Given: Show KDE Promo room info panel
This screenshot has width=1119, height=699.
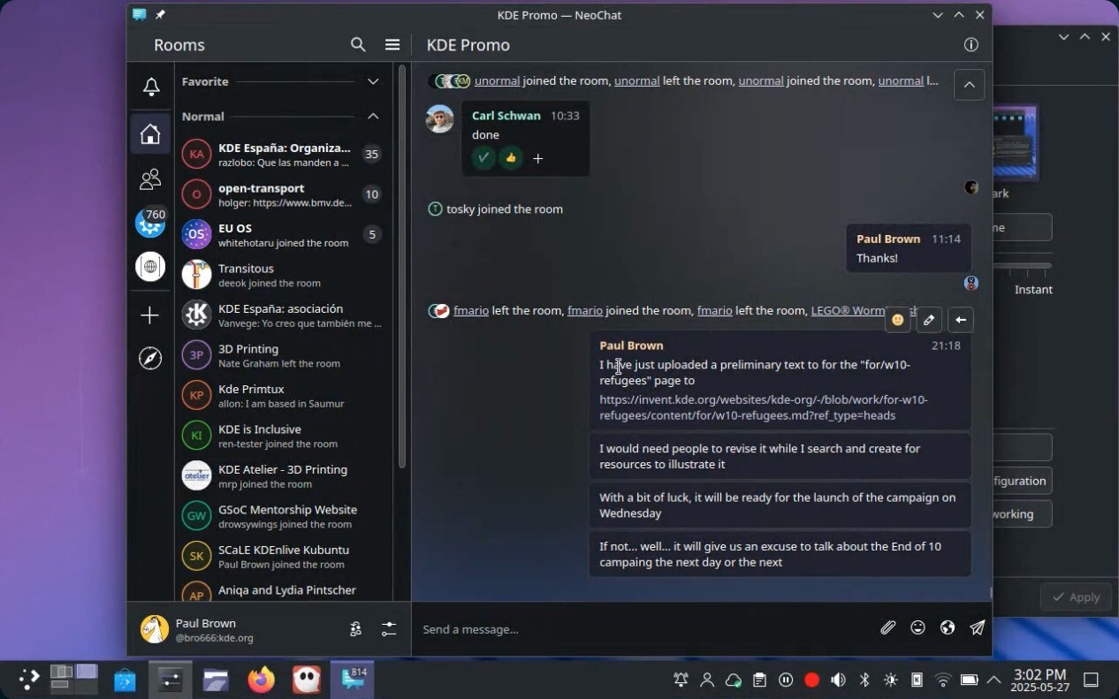Looking at the screenshot, I should click(x=971, y=45).
